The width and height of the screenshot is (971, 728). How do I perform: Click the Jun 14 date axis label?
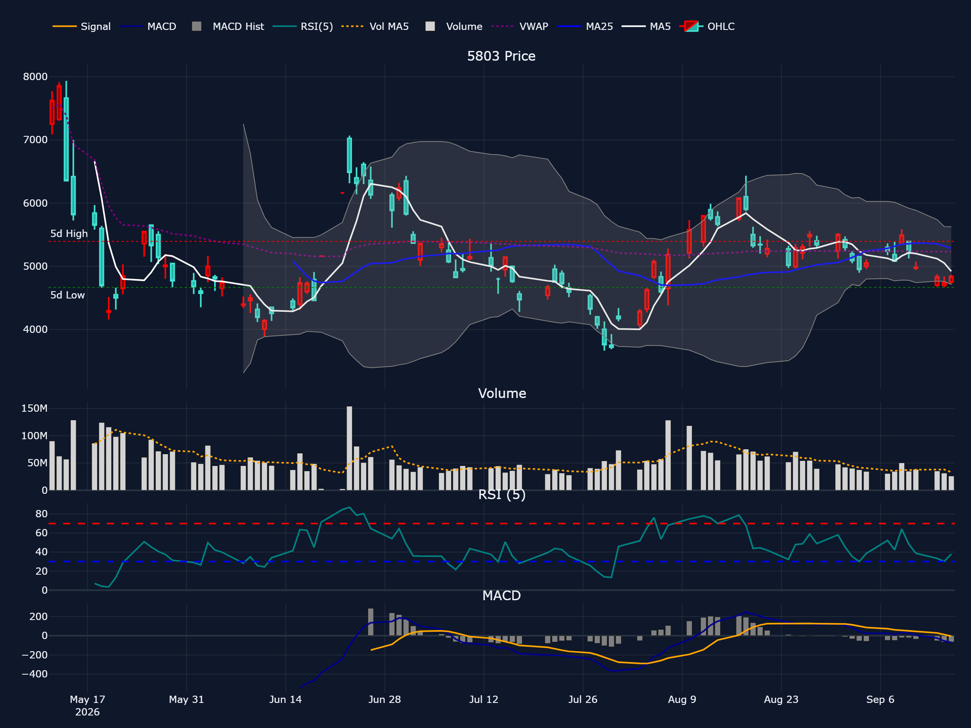[285, 699]
